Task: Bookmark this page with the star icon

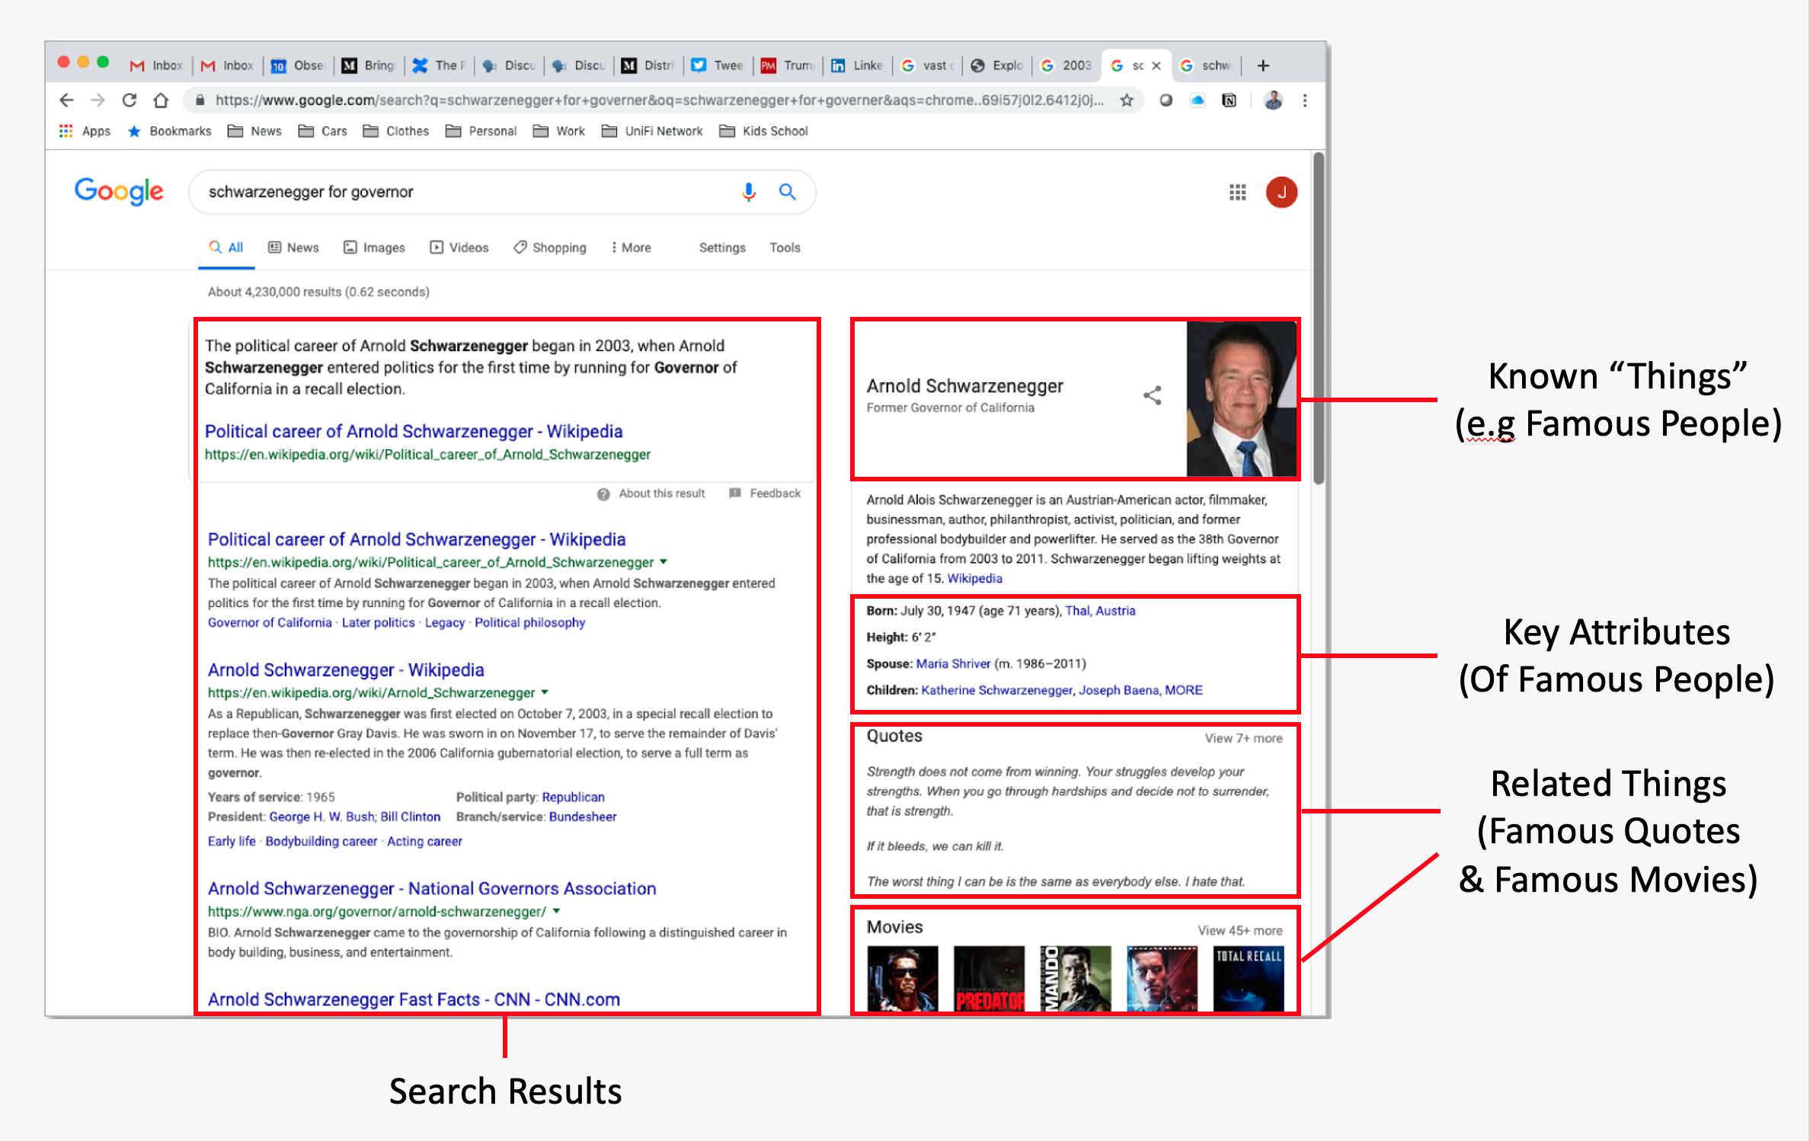Action: tap(1127, 100)
